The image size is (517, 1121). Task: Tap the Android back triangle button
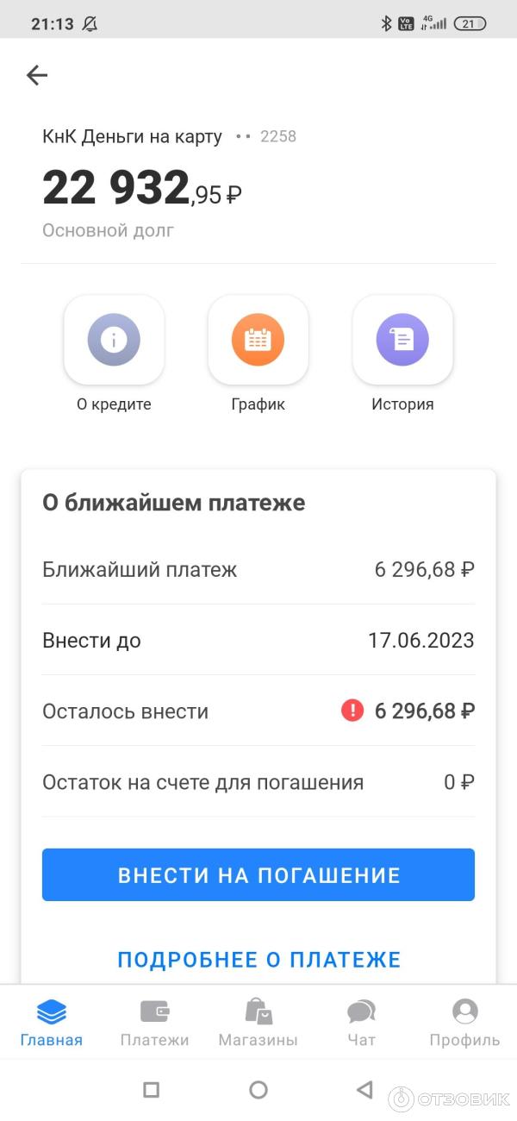(364, 1090)
